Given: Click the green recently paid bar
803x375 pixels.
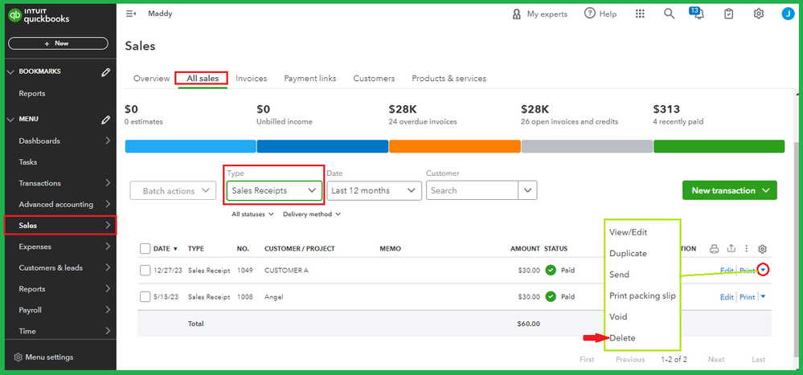Looking at the screenshot, I should tap(719, 146).
